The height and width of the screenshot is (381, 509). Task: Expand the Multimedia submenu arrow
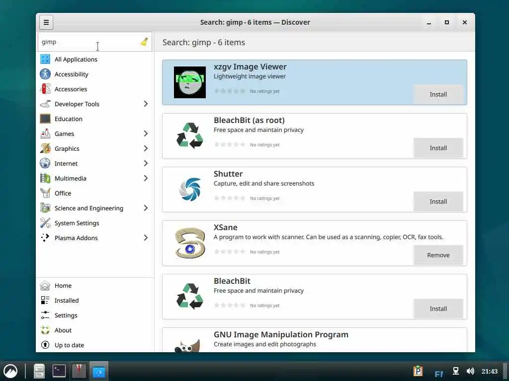146,178
